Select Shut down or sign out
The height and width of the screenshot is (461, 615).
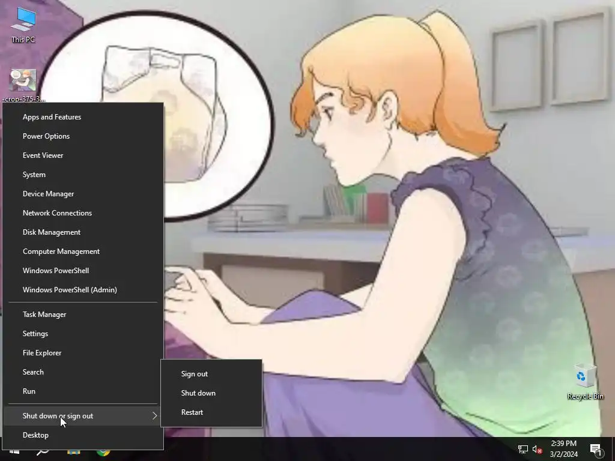pyautogui.click(x=83, y=416)
